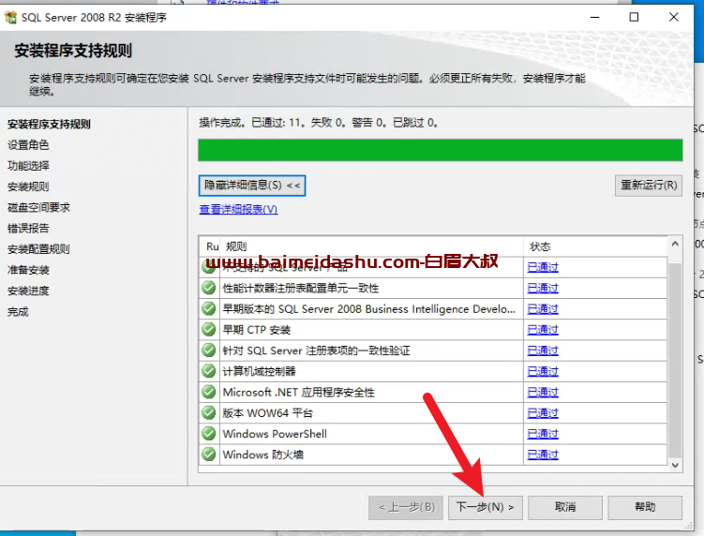Screen dimensions: 704x536
Task: Click 帮助 button
Action: pos(645,507)
